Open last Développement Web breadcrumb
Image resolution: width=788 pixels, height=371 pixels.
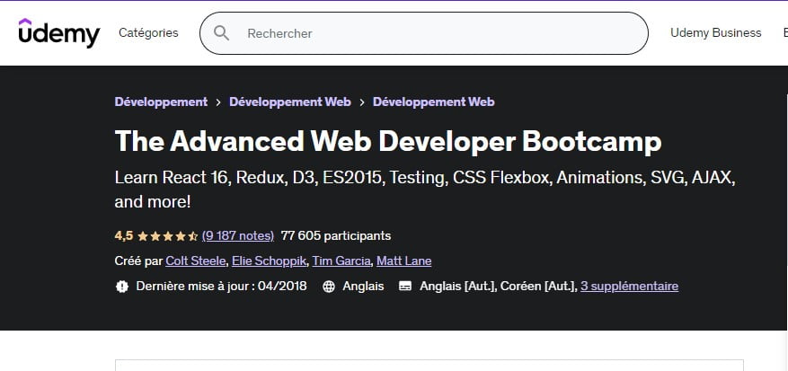click(x=434, y=102)
